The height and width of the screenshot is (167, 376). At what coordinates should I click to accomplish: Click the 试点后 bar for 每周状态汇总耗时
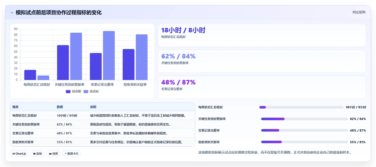point(43,78)
